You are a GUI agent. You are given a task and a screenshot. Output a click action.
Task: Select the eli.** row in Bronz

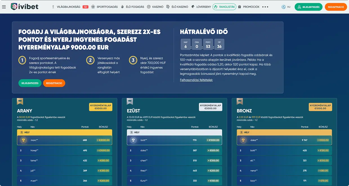(284, 161)
